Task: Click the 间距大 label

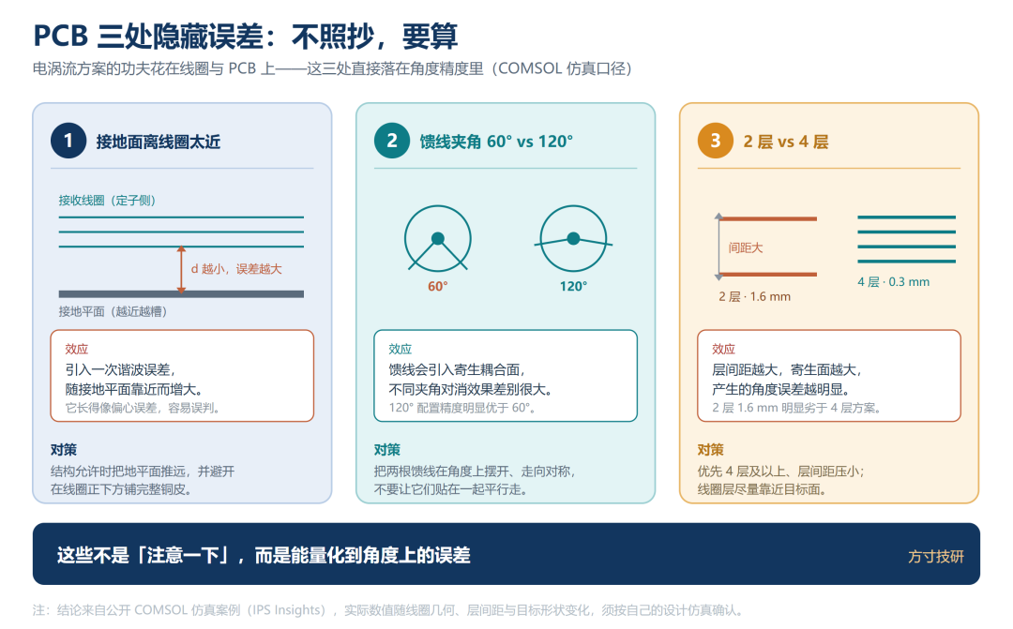Action: pyautogui.click(x=747, y=247)
